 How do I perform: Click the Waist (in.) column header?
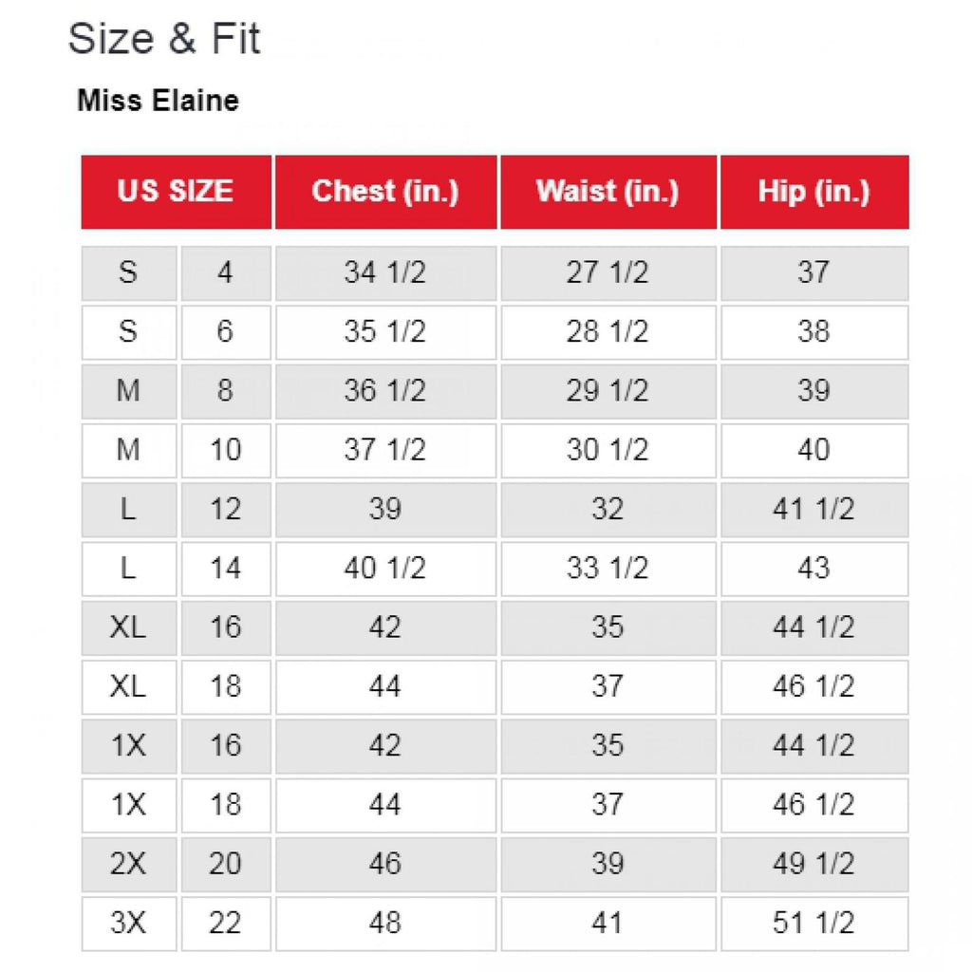tap(607, 192)
